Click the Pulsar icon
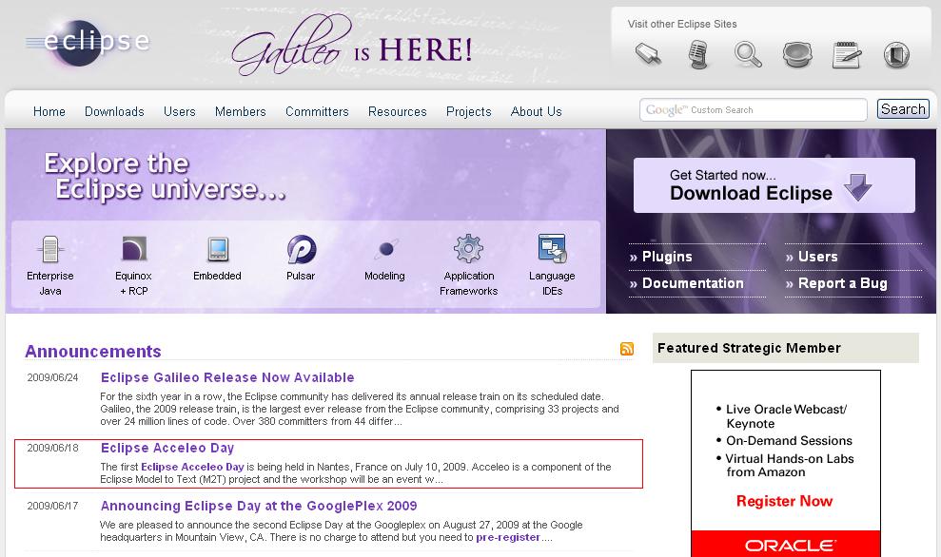The image size is (941, 557). 301,250
